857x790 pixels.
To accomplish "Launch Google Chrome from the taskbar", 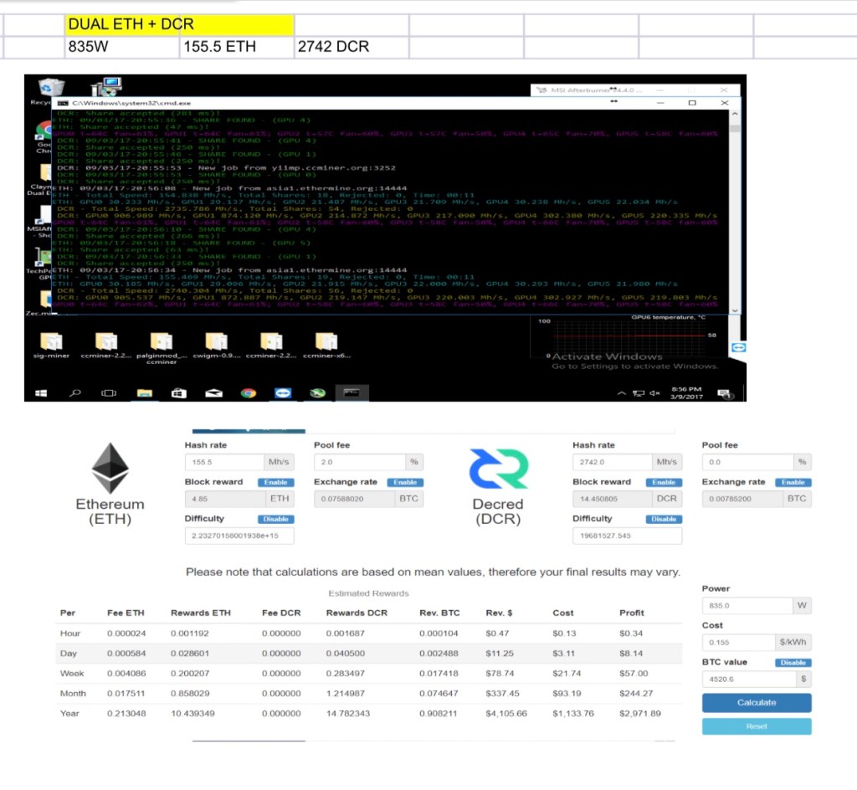I will [249, 392].
